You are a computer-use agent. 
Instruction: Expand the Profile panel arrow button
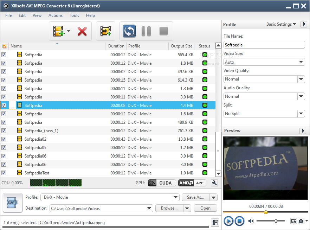tap(304, 24)
